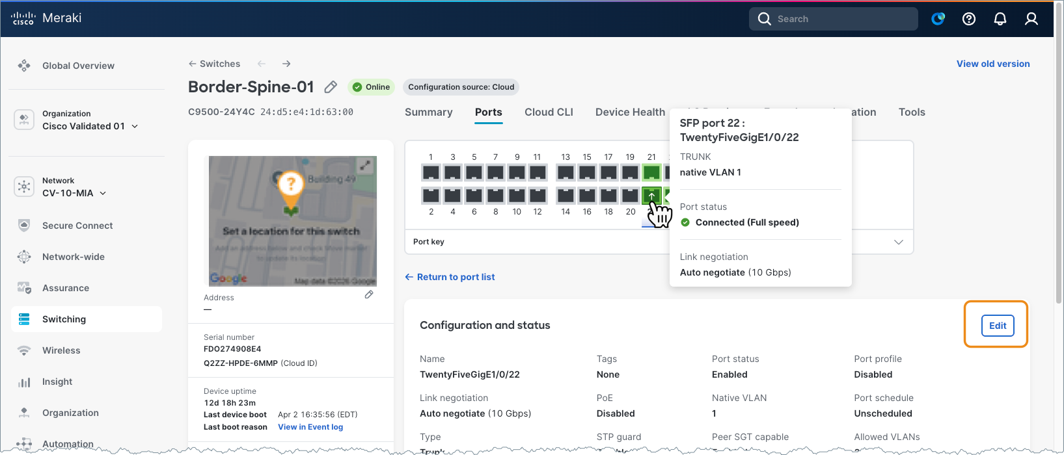This screenshot has height=455, width=1064.
Task: Click View old version link
Action: 993,64
